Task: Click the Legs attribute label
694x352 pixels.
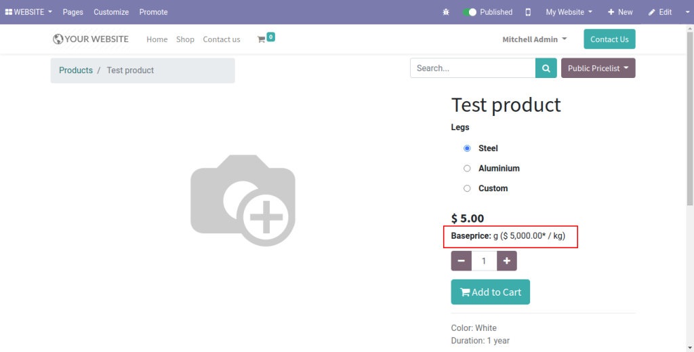Action: tap(460, 127)
